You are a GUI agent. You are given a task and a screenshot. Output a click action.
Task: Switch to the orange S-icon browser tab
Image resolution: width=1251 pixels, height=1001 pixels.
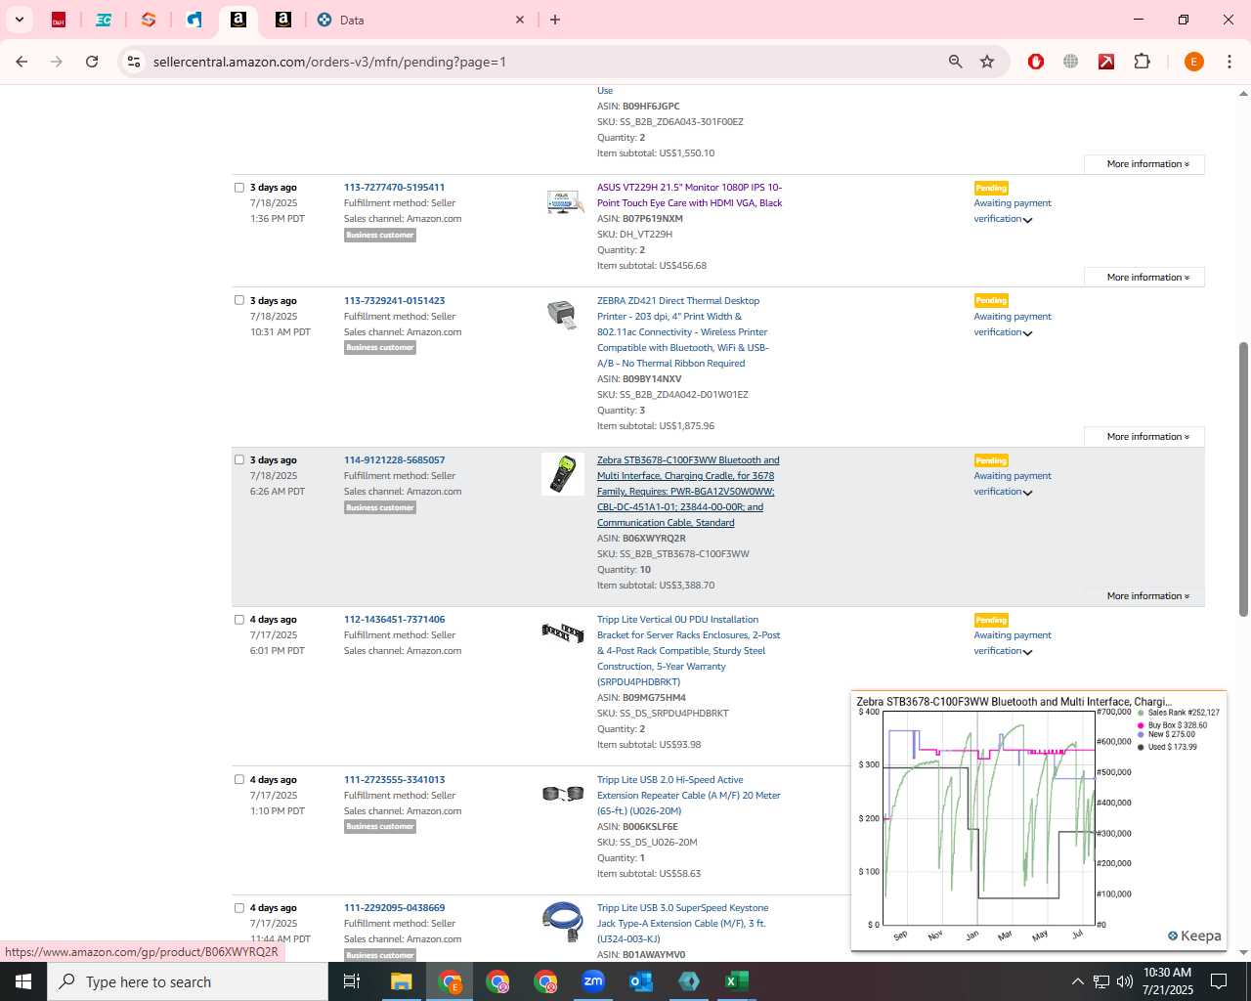click(x=149, y=20)
